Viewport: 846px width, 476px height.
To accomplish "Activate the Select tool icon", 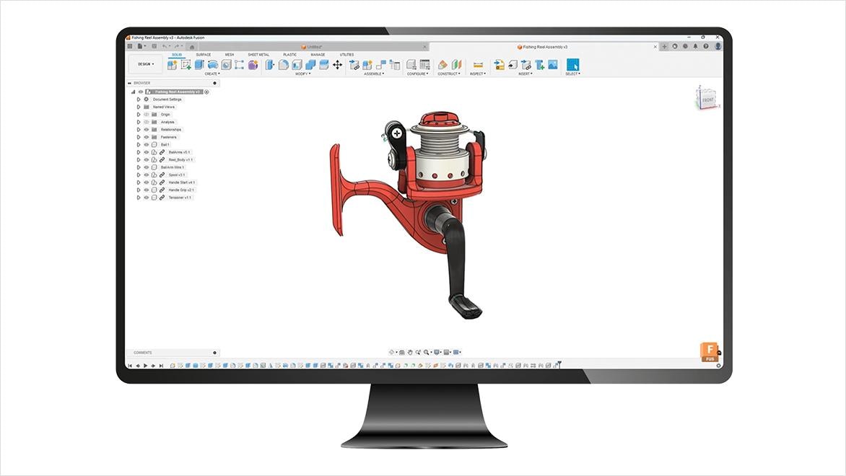I will [x=572, y=65].
